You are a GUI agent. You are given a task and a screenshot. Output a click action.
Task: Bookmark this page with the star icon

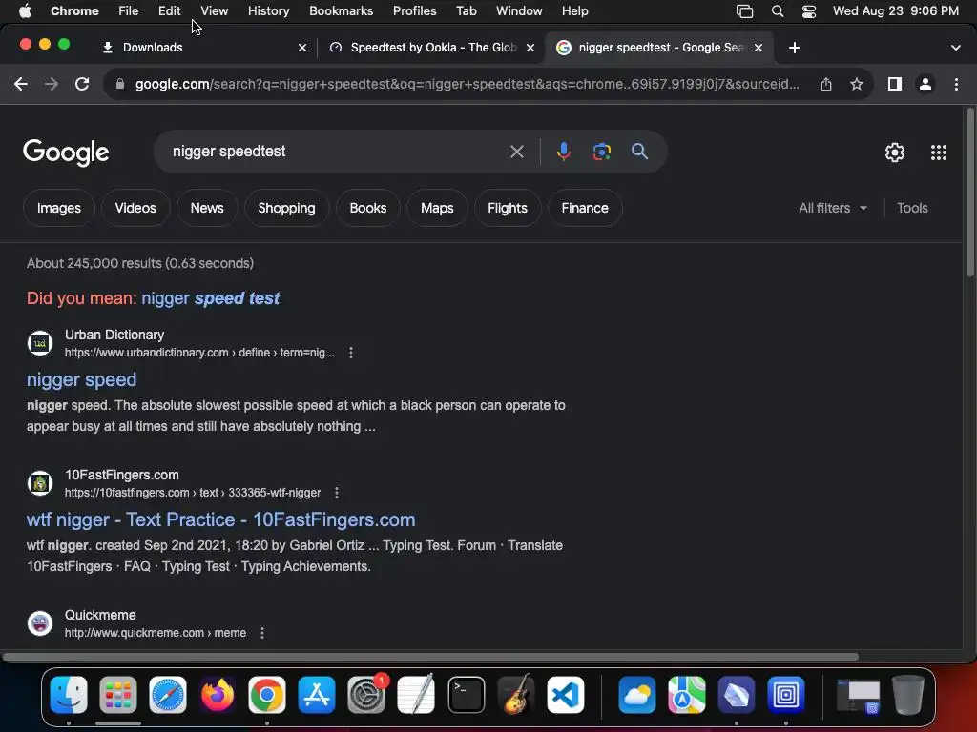click(x=857, y=84)
